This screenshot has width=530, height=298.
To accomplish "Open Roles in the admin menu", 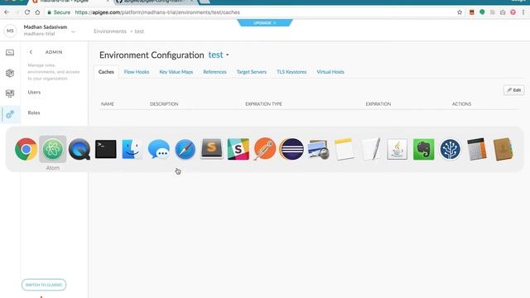I will (x=34, y=113).
